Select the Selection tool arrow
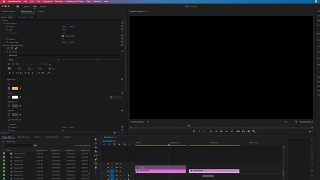 click(x=95, y=139)
